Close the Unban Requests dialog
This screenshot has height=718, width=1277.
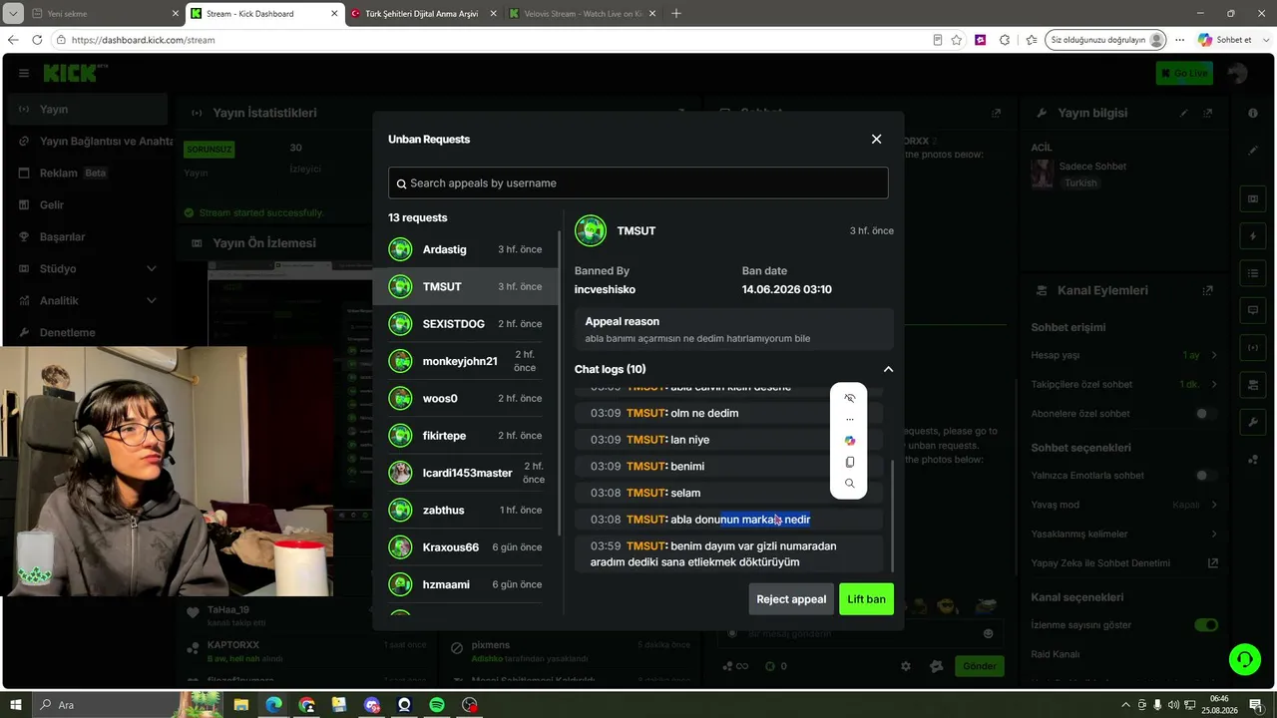(876, 139)
